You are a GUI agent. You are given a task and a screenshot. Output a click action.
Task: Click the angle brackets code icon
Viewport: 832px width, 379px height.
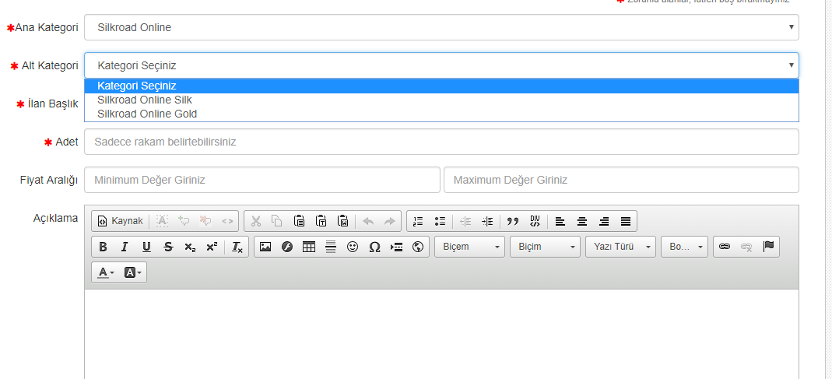[x=227, y=221]
